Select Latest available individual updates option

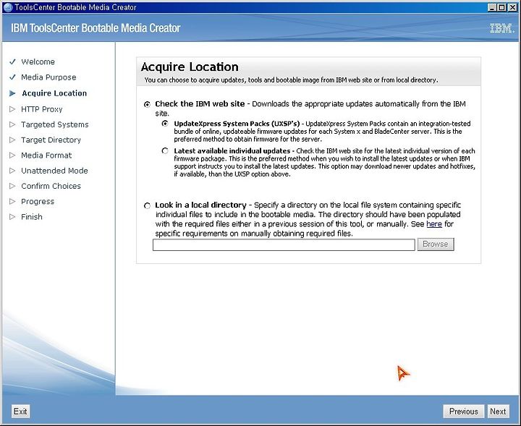point(165,150)
